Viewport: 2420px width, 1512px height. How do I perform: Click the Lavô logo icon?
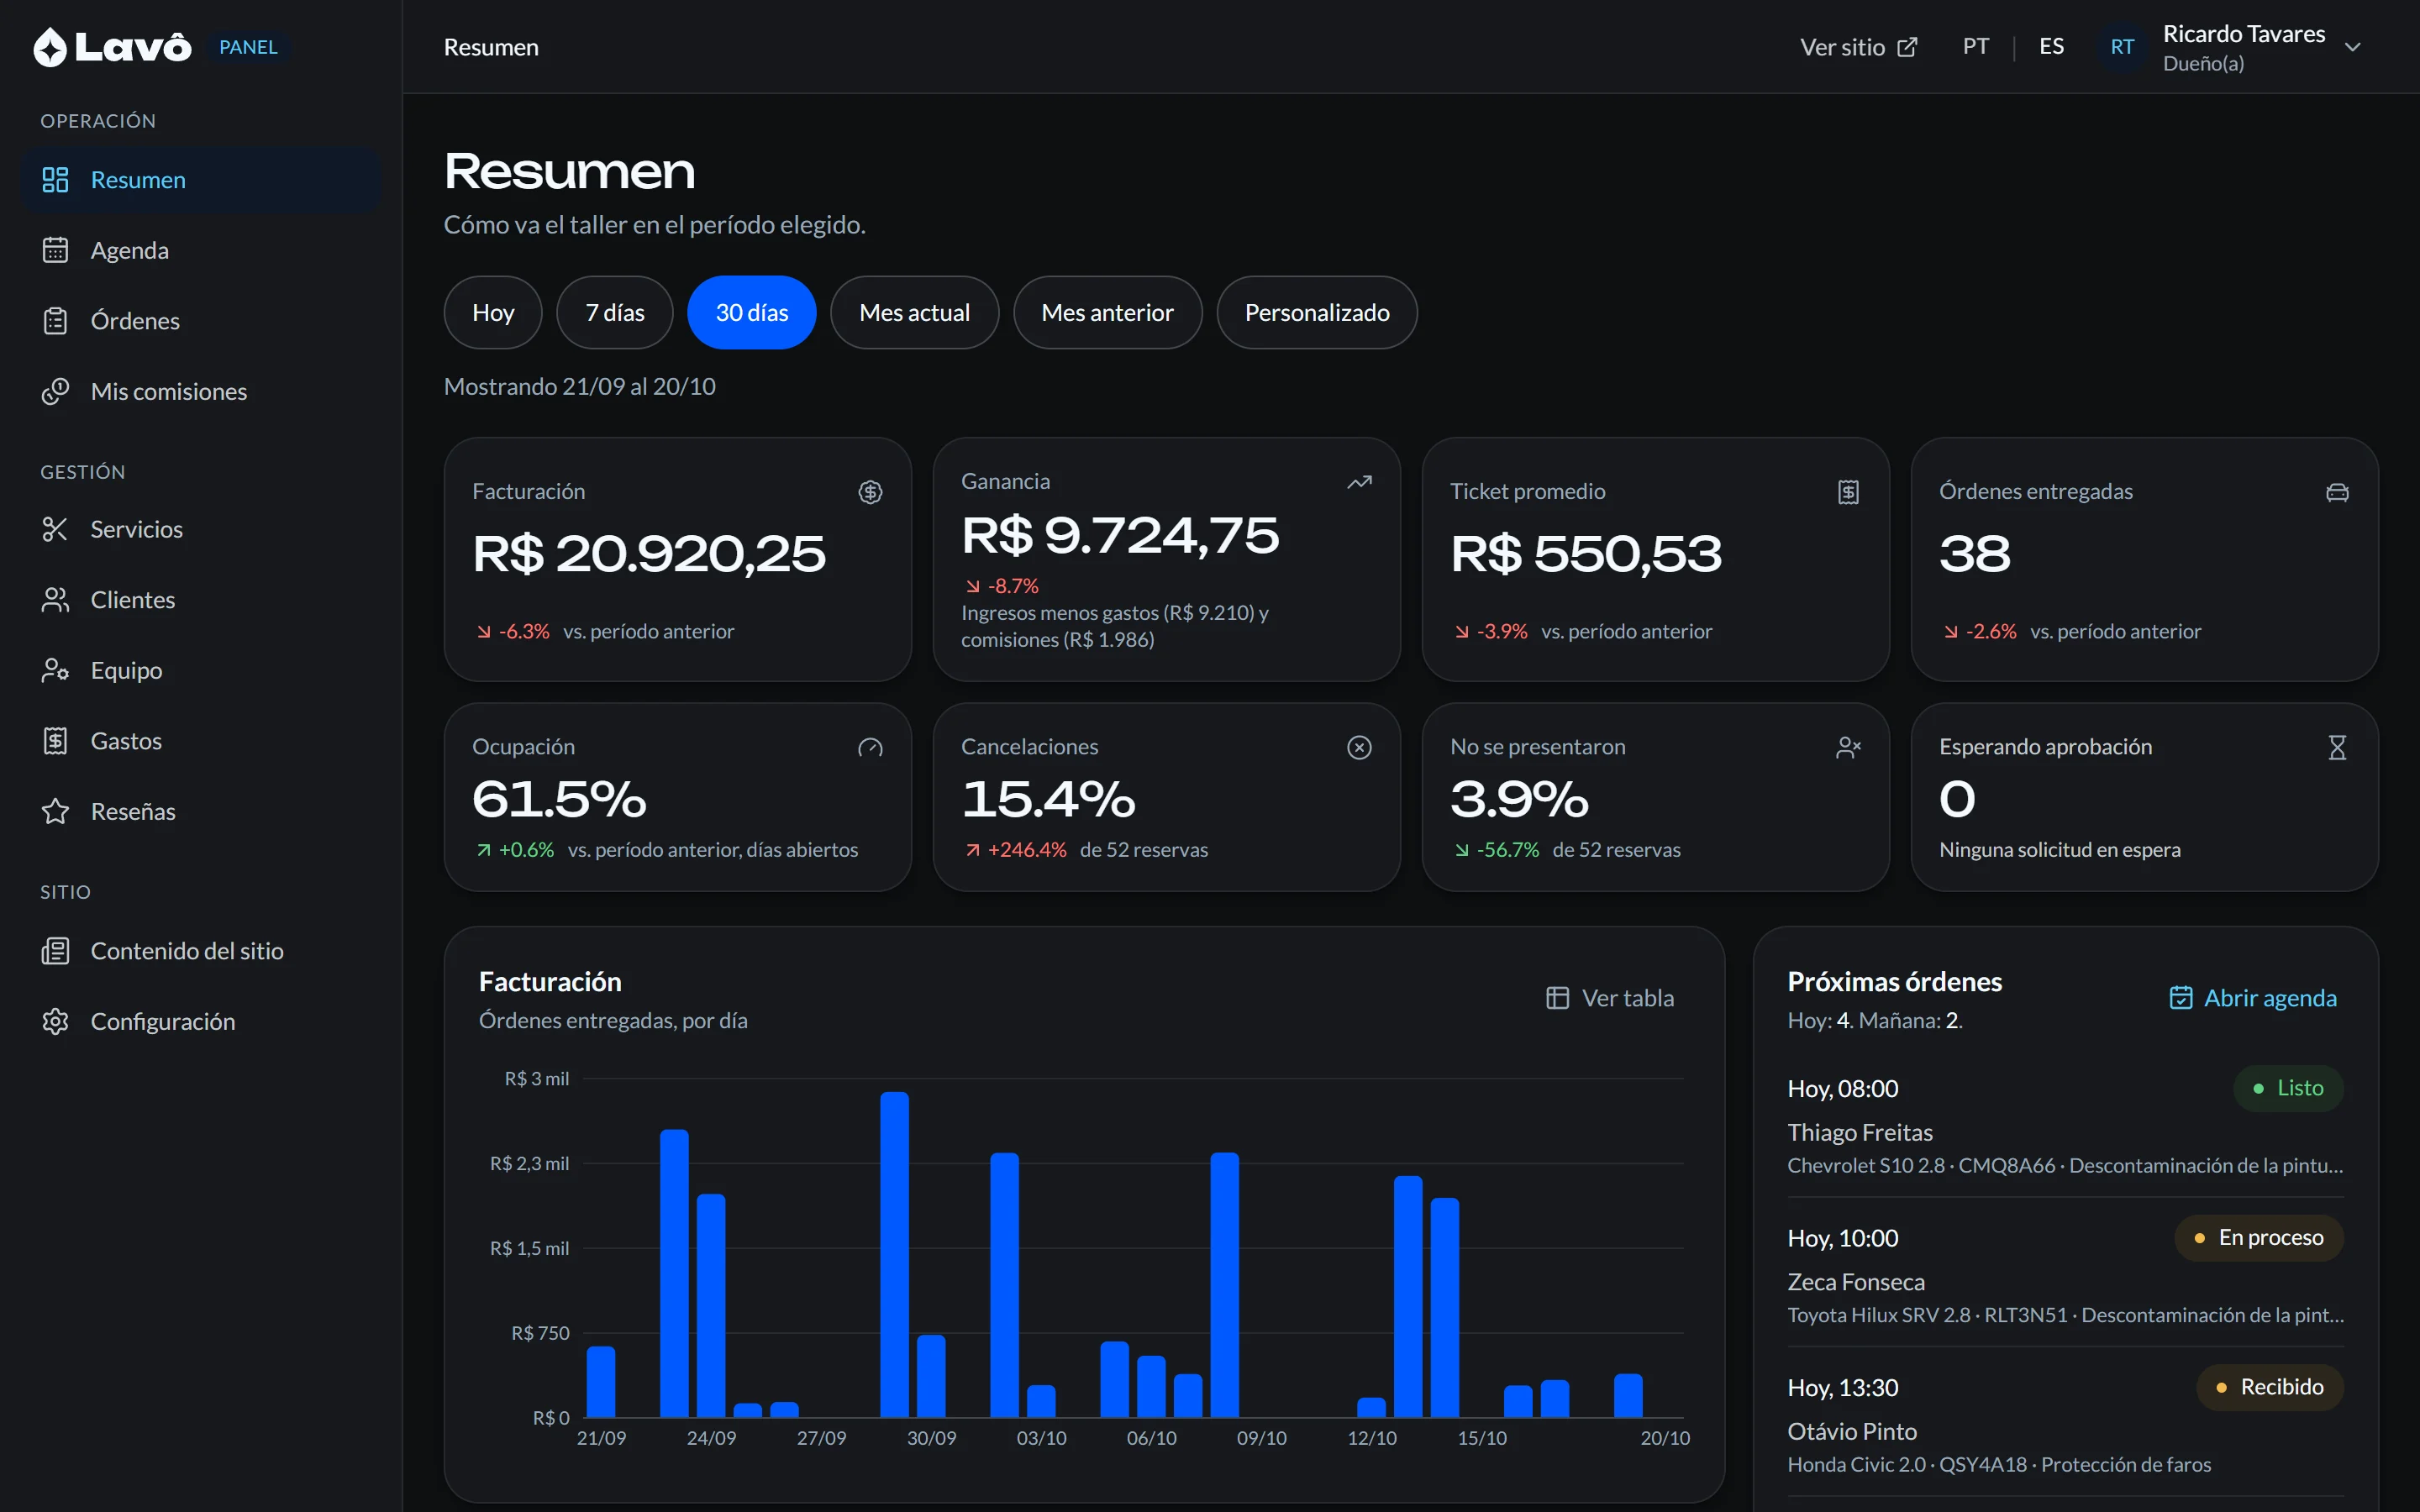50,47
